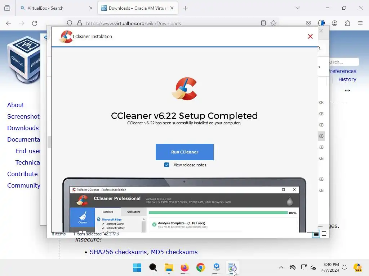Viewport: 369px width, 276px height.
Task: Click the cloud sync tray icon
Action: pyautogui.click(x=293, y=267)
